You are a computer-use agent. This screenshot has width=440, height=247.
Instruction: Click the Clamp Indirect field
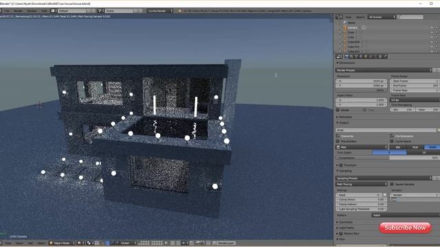tap(362, 204)
